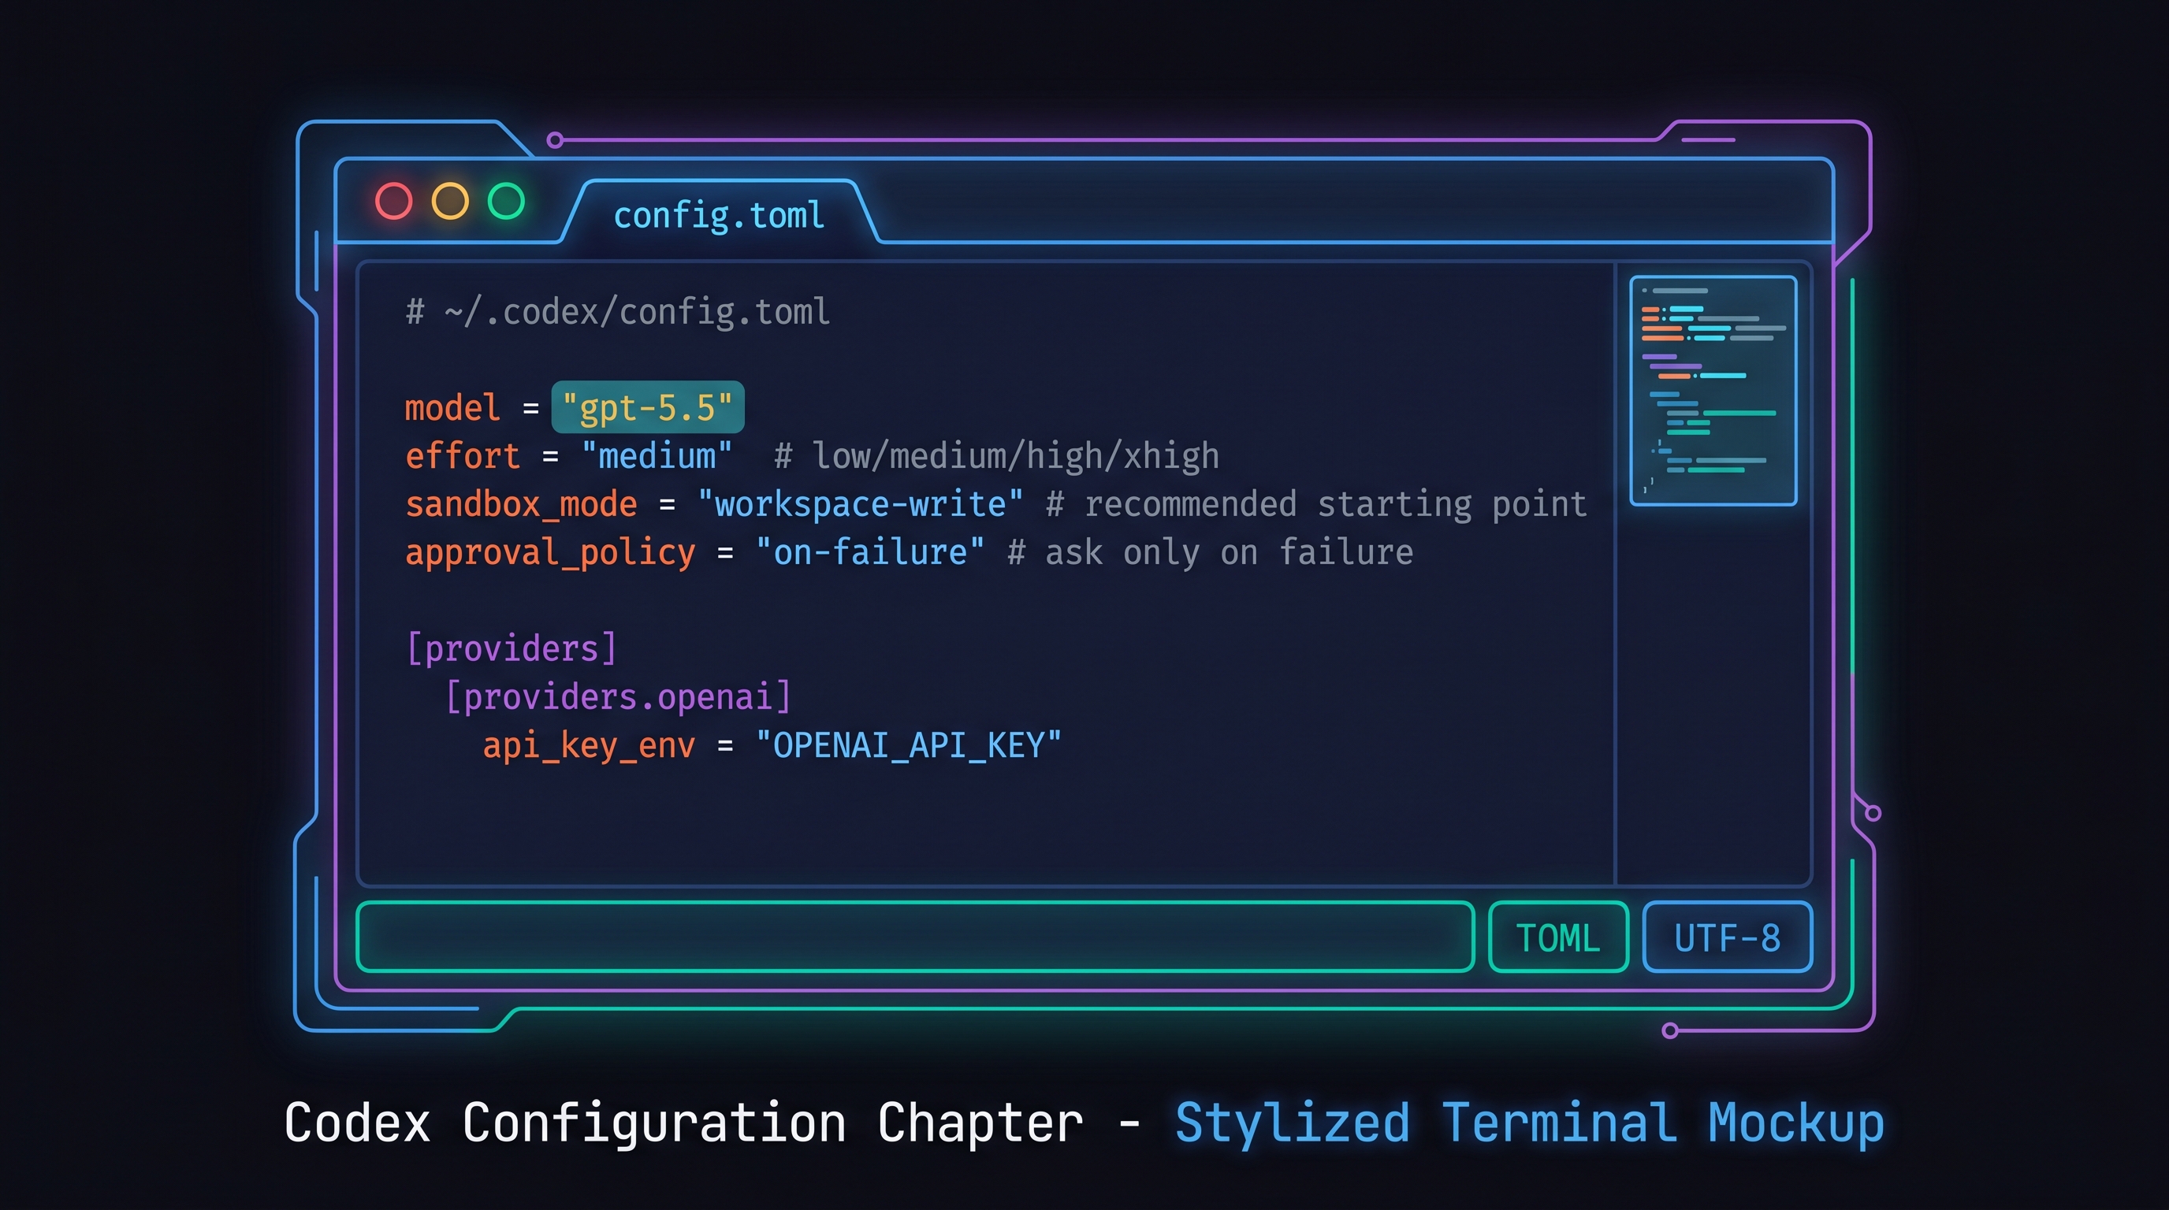Click the purple circle node on top frame
This screenshot has height=1210, width=2169.
point(555,139)
